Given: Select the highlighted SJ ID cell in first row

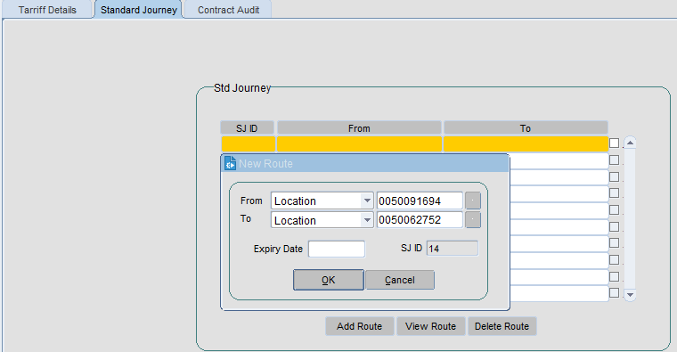Looking at the screenshot, I should click(x=248, y=143).
